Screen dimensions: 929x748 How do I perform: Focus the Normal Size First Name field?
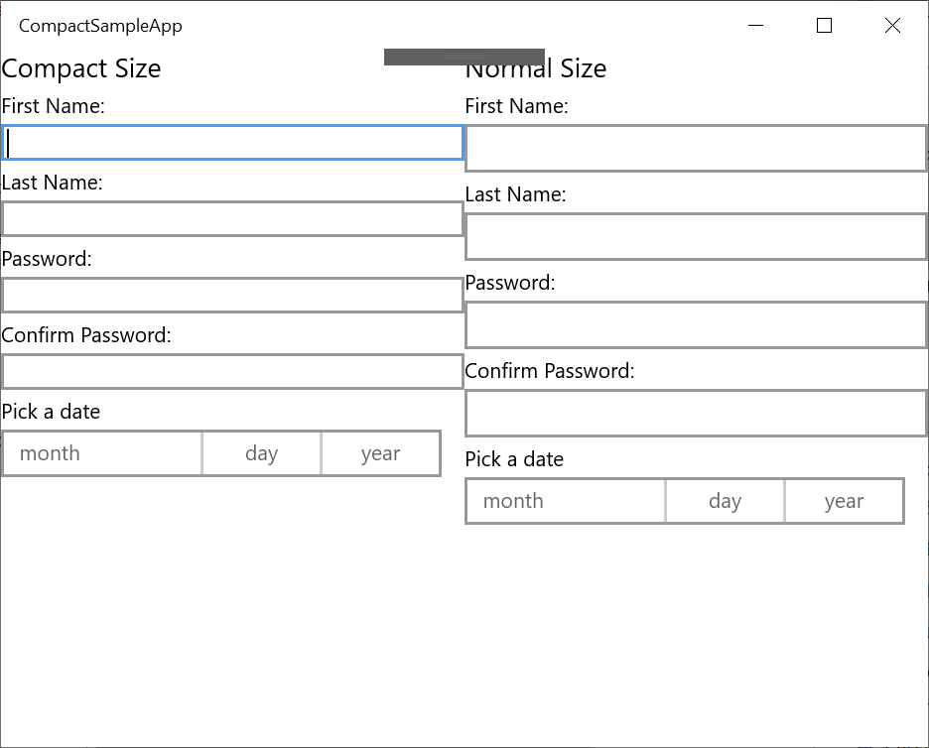click(x=696, y=148)
